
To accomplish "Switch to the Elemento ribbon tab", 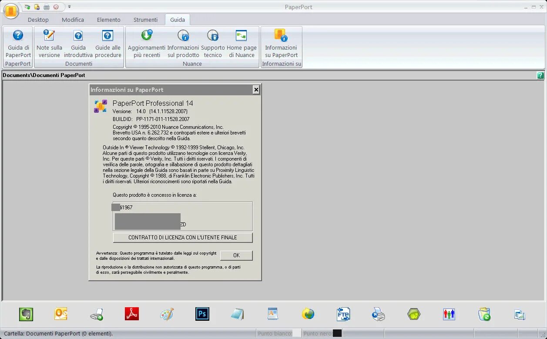I will tap(109, 20).
